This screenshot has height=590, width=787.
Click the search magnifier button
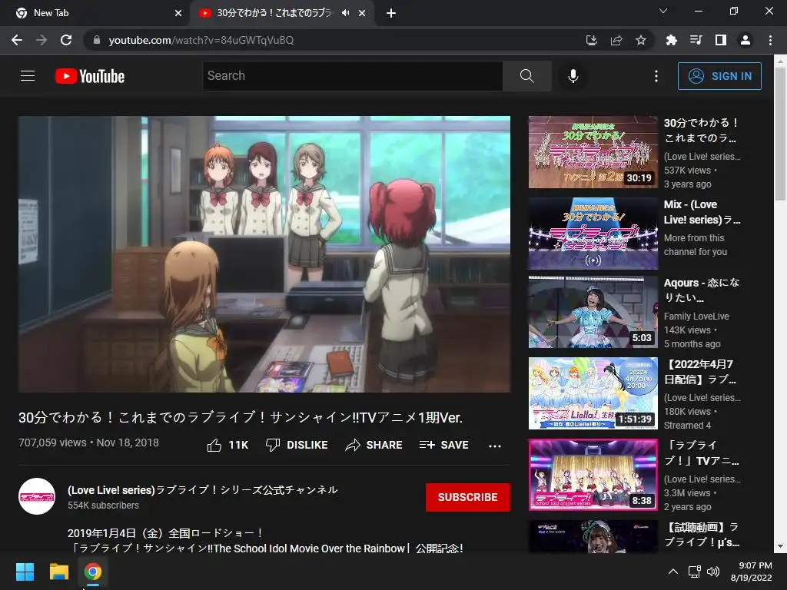tap(527, 76)
